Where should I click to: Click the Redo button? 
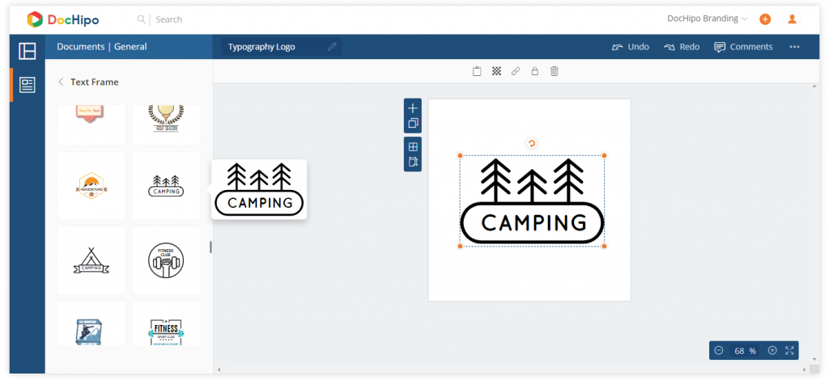click(x=682, y=47)
